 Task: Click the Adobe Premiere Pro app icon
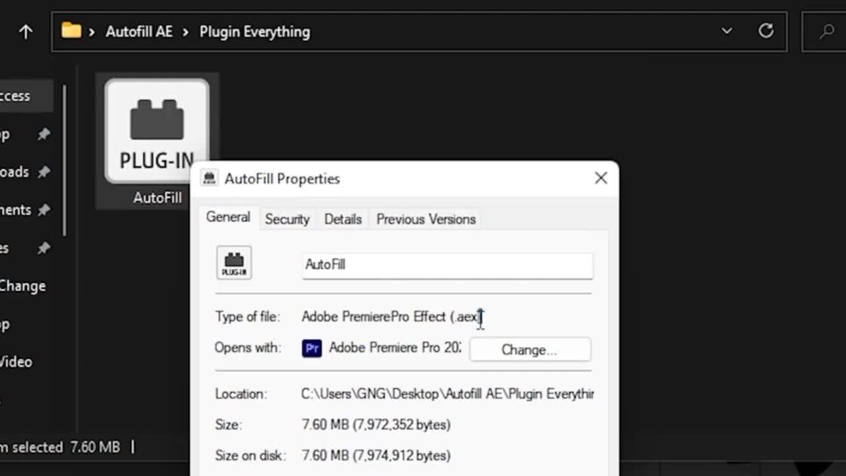pyautogui.click(x=312, y=348)
